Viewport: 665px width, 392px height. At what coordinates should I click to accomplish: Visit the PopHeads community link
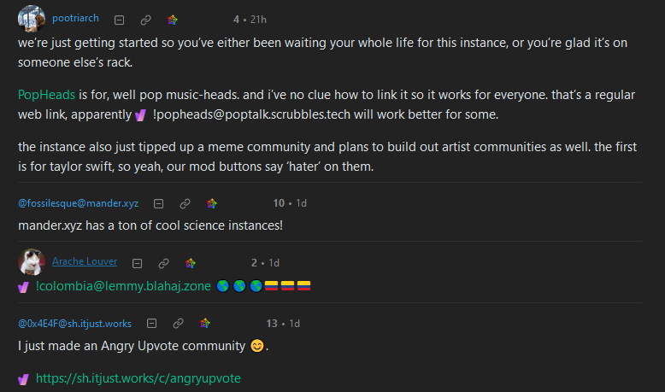coord(46,95)
